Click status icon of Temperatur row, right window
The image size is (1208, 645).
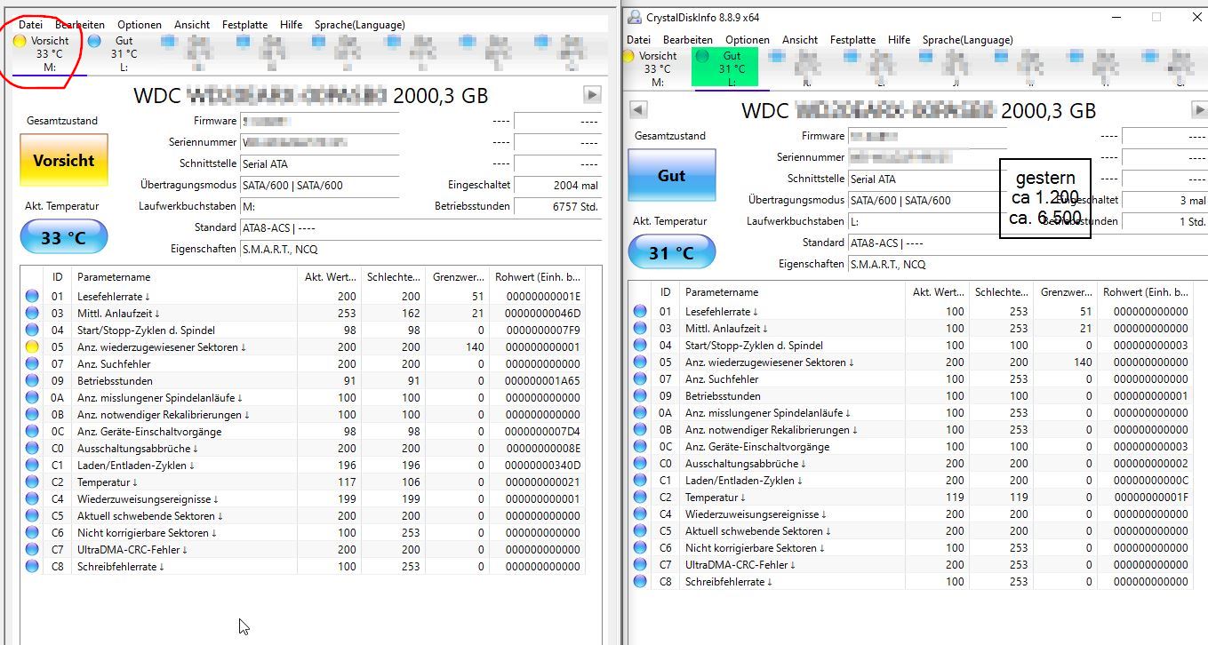[640, 497]
